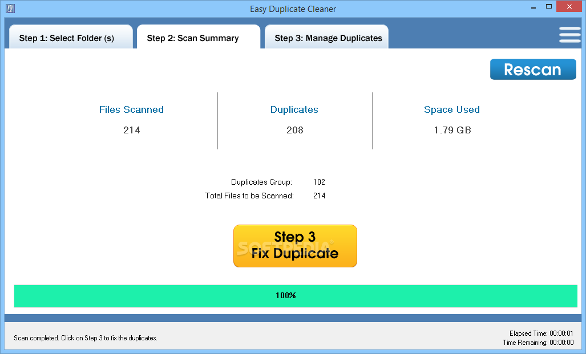586x354 pixels.
Task: Click the Space Used heading
Action: [x=451, y=109]
